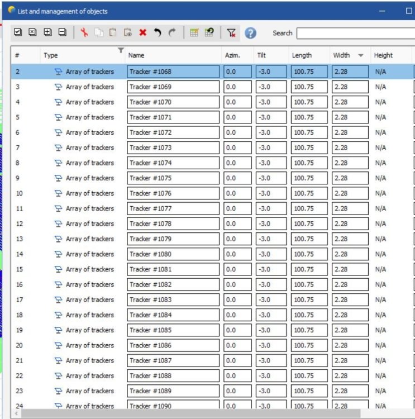Click the horizontal scrollbar at bottom
This screenshot has height=419, width=415.
(212, 414)
